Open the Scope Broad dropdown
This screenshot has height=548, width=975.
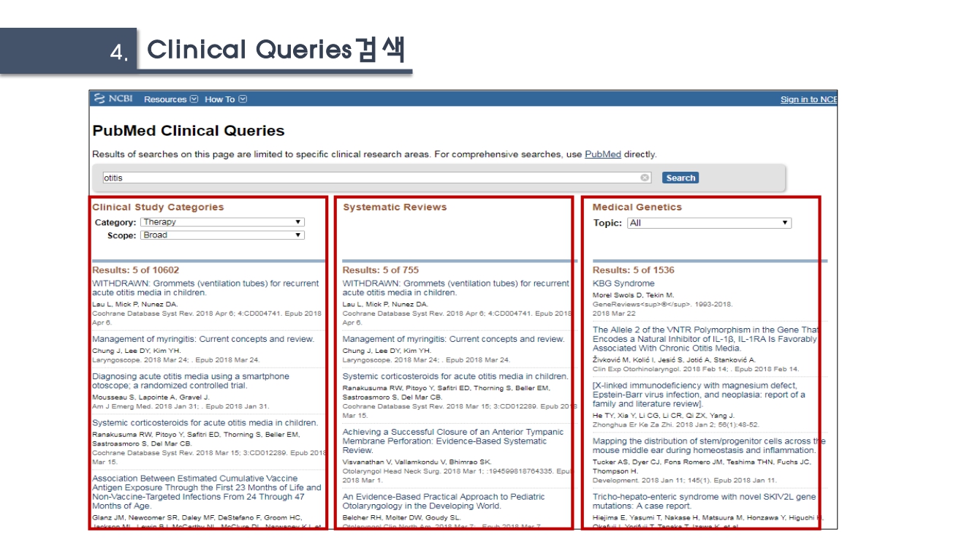(x=221, y=235)
